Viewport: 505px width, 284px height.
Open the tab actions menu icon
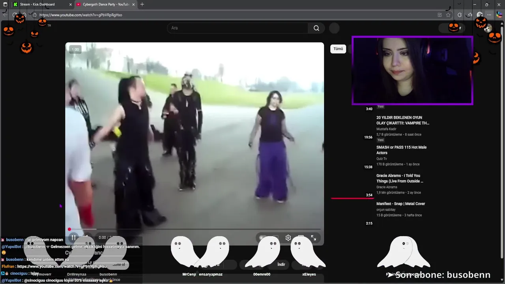pos(5,4)
